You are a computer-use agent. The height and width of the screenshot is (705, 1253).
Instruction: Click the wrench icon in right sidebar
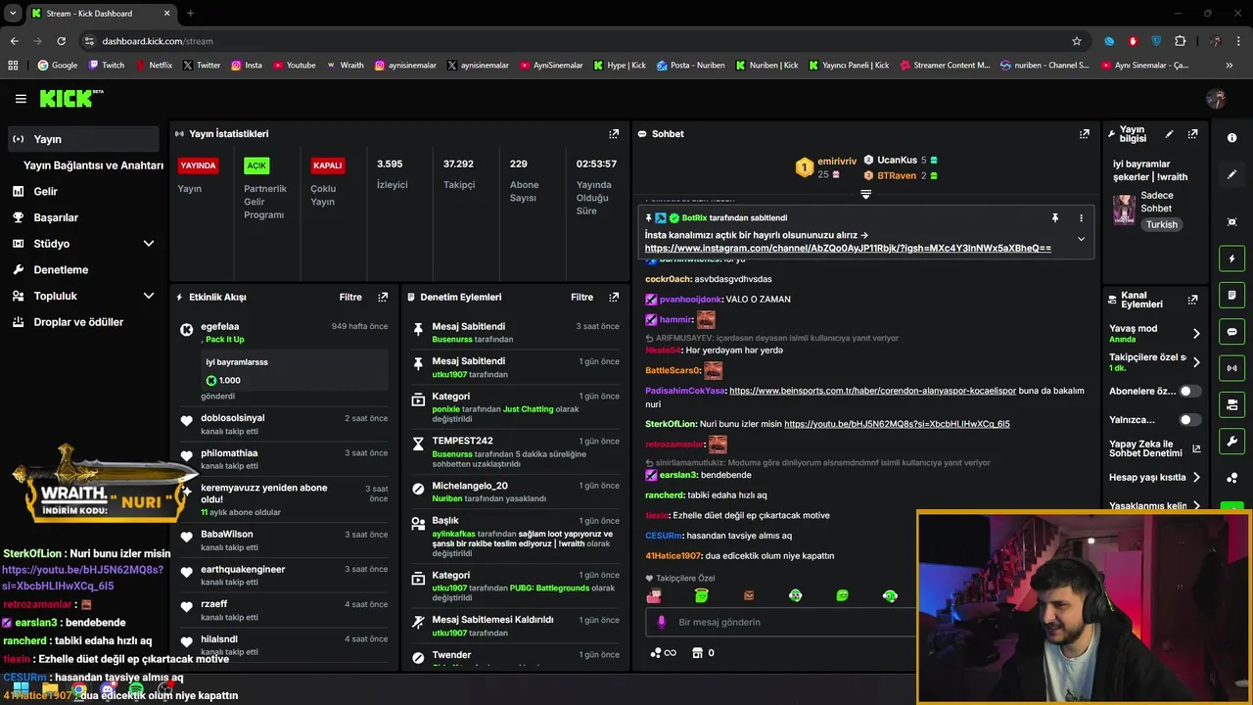tap(1231, 441)
